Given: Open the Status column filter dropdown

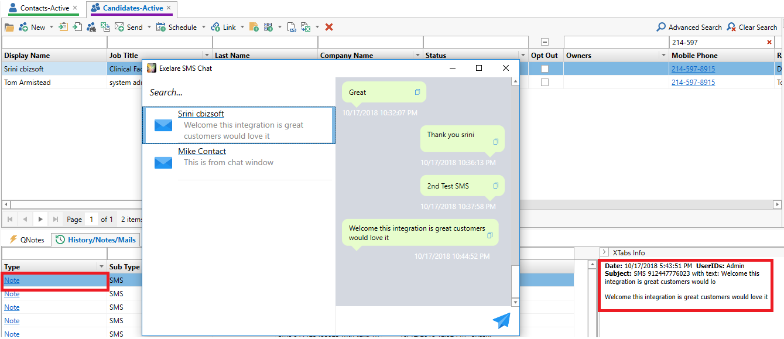Looking at the screenshot, I should pyautogui.click(x=523, y=55).
